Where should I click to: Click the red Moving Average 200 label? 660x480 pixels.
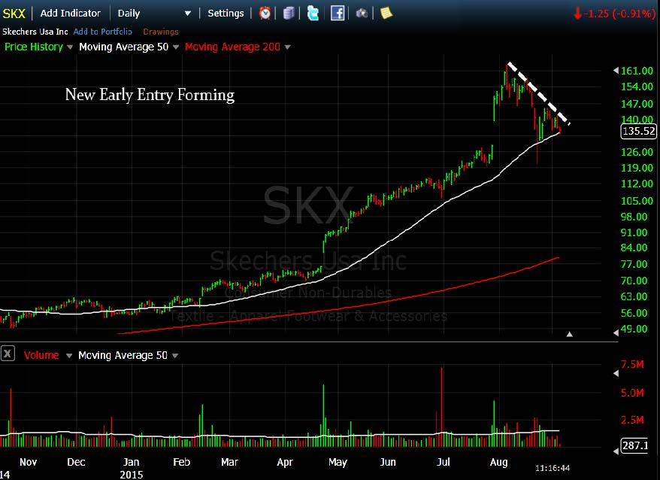(x=232, y=47)
